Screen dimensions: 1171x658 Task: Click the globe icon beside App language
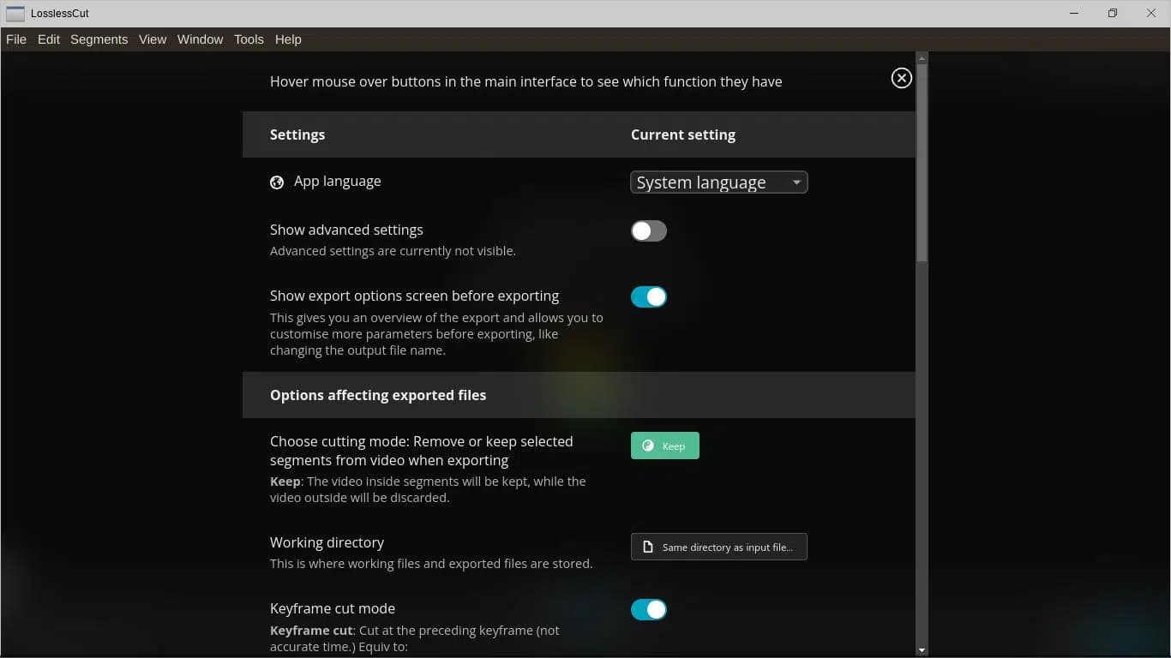(x=277, y=182)
